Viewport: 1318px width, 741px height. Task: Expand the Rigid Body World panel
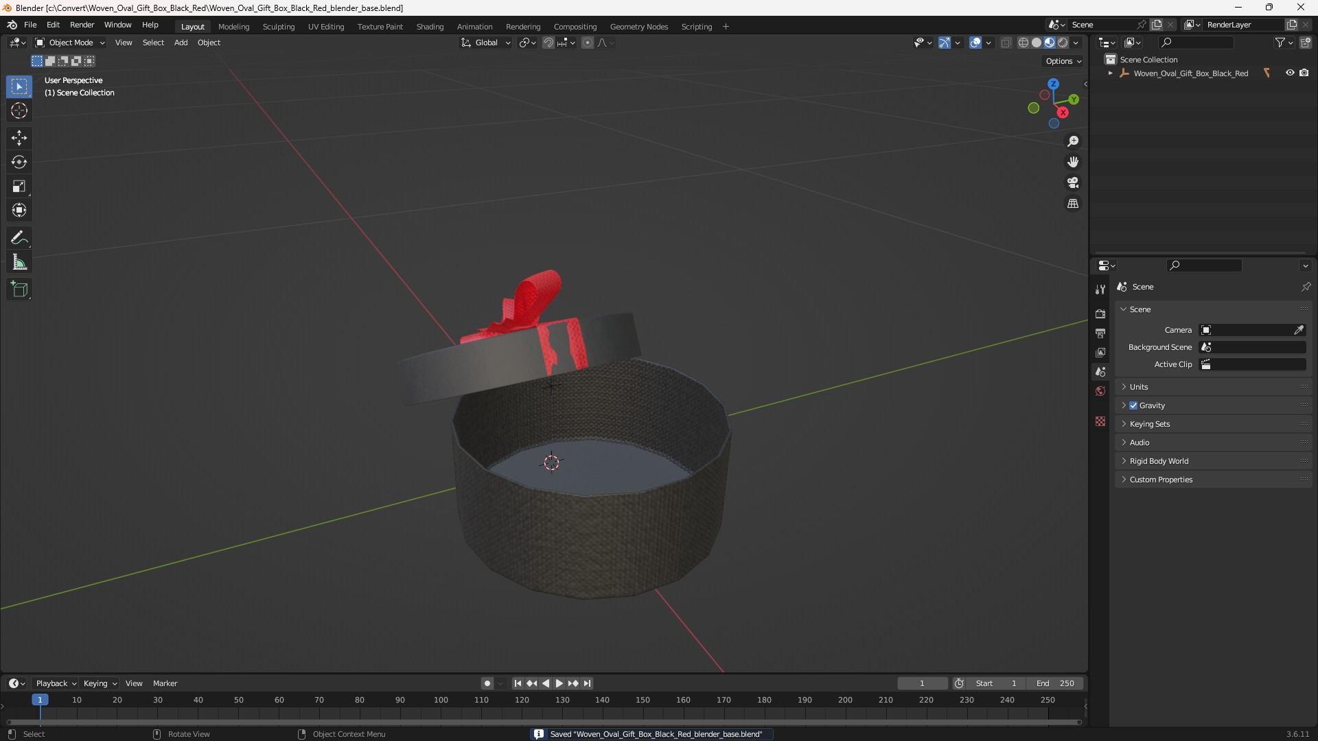click(1213, 461)
